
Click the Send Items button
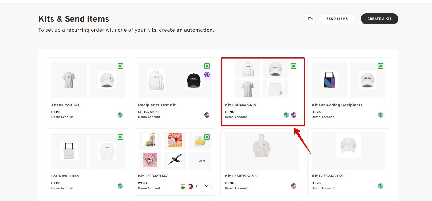337,19
